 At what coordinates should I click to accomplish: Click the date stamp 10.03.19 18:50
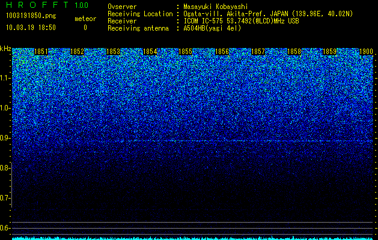[x=31, y=28]
